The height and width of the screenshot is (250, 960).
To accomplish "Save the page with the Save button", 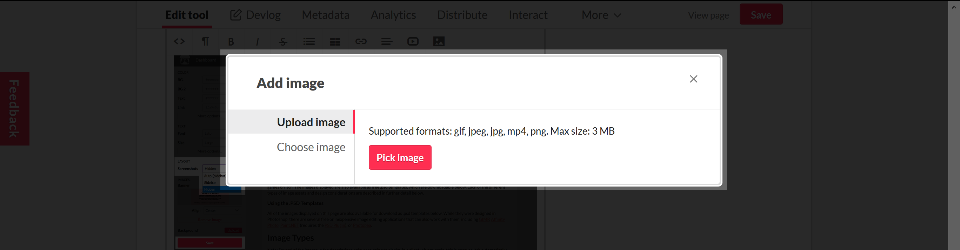I will click(761, 14).
